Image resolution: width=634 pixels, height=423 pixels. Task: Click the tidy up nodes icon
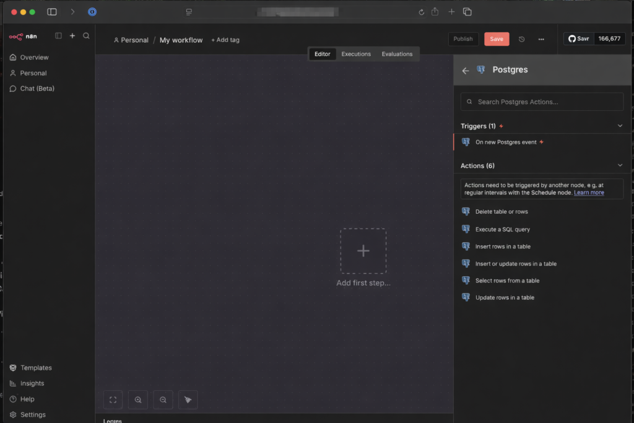coord(188,400)
